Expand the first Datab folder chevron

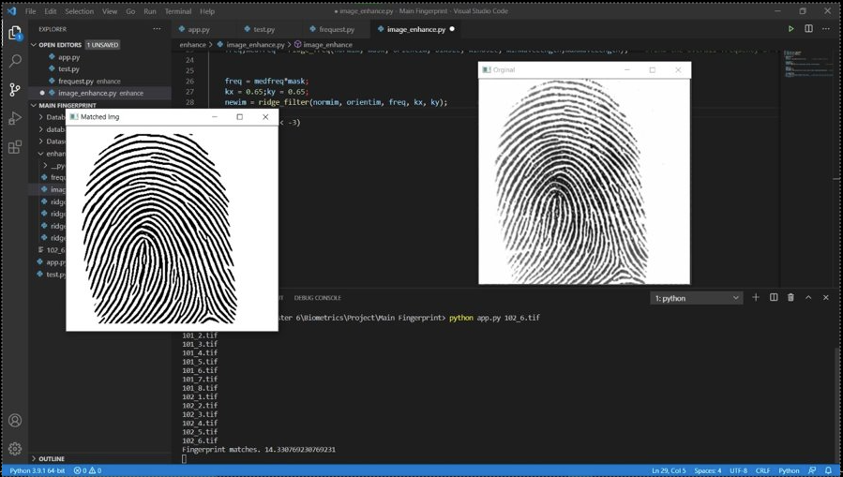pos(41,116)
